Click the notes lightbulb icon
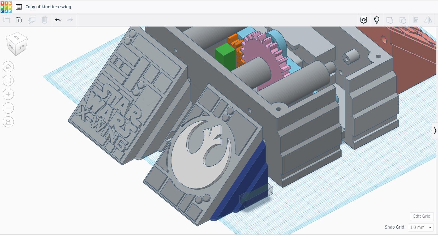The height and width of the screenshot is (236, 438). pos(377,20)
